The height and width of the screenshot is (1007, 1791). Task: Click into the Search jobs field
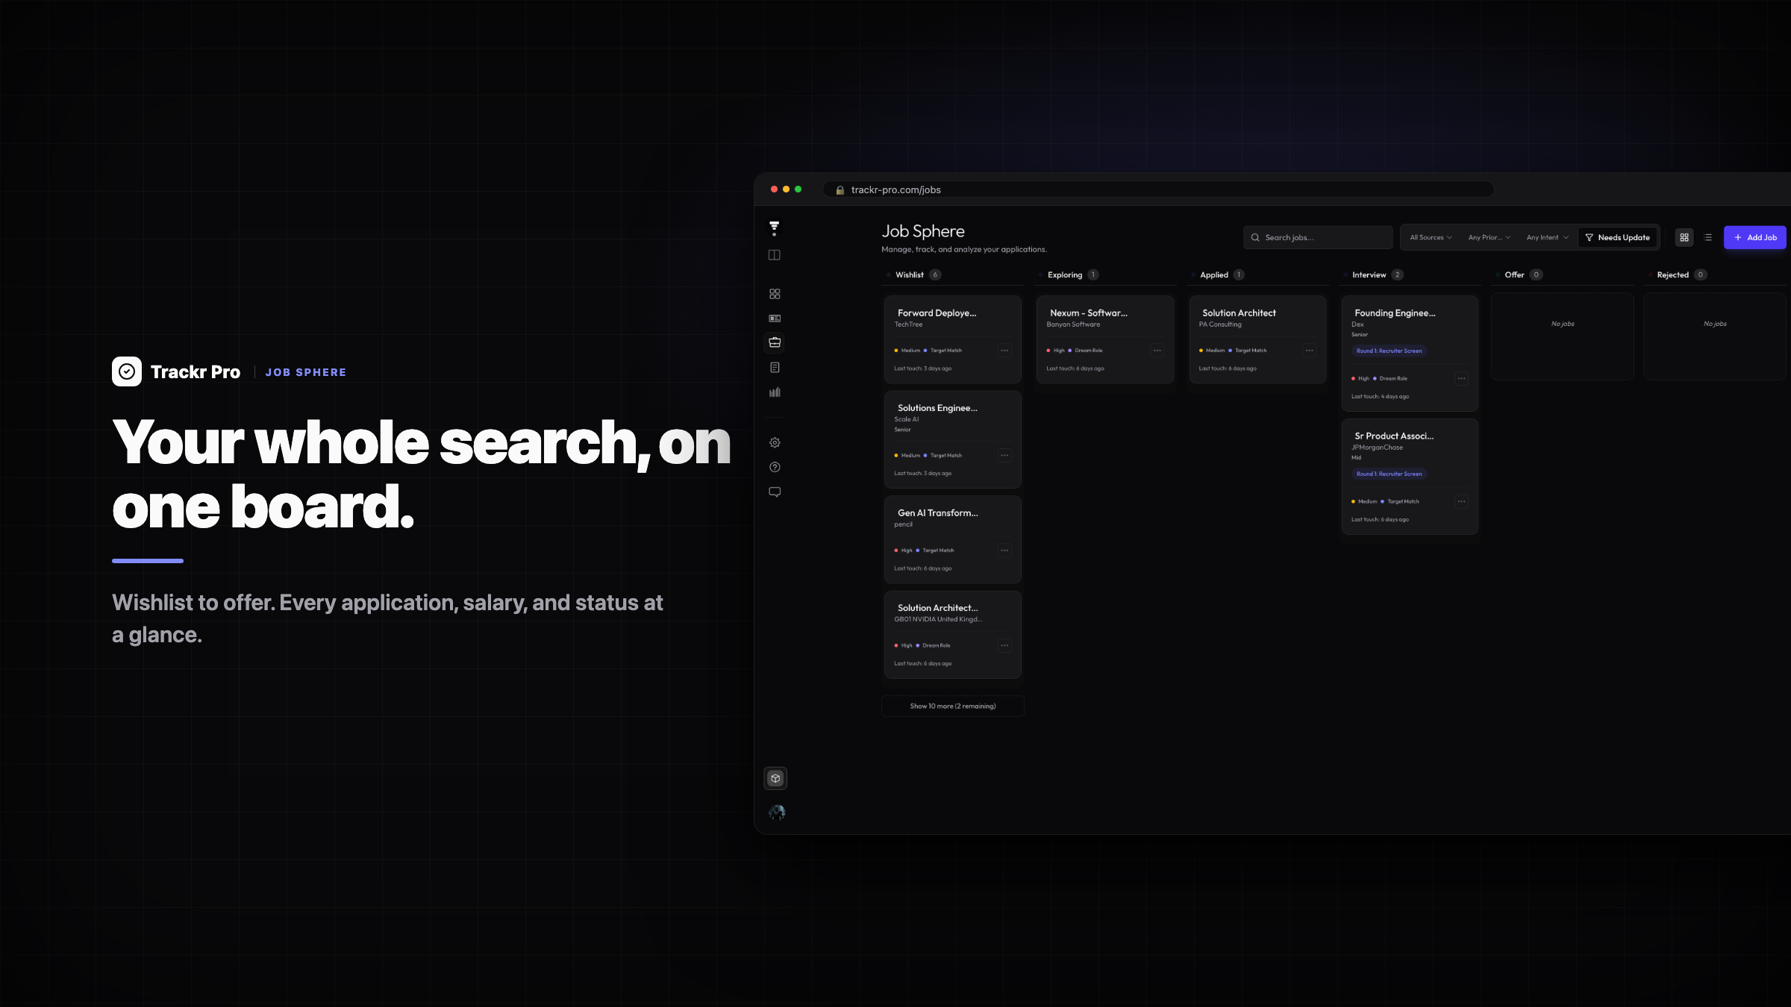coord(1319,237)
